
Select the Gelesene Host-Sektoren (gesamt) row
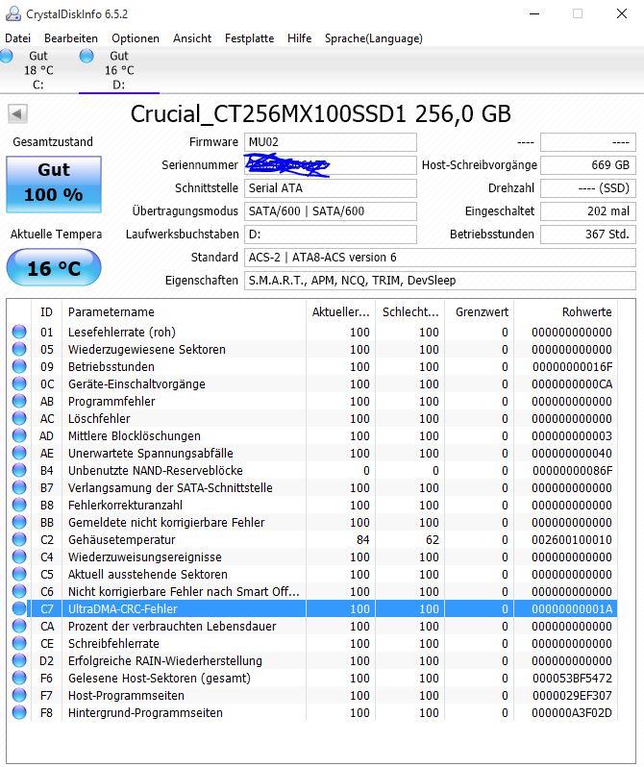[x=313, y=678]
